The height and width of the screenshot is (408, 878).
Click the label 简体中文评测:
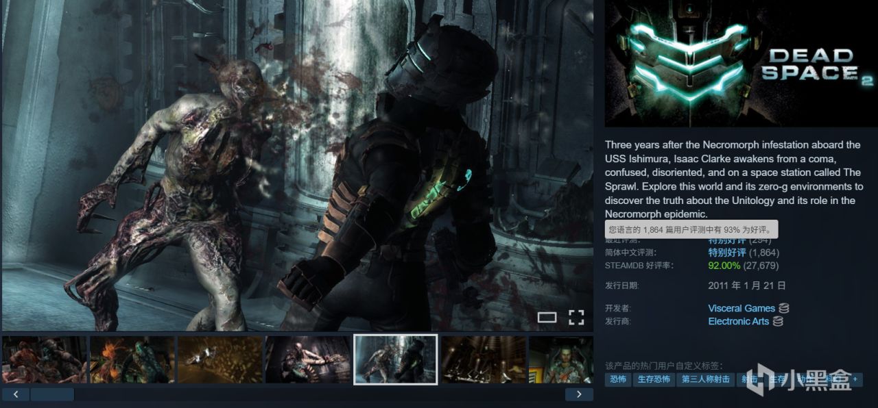[630, 253]
